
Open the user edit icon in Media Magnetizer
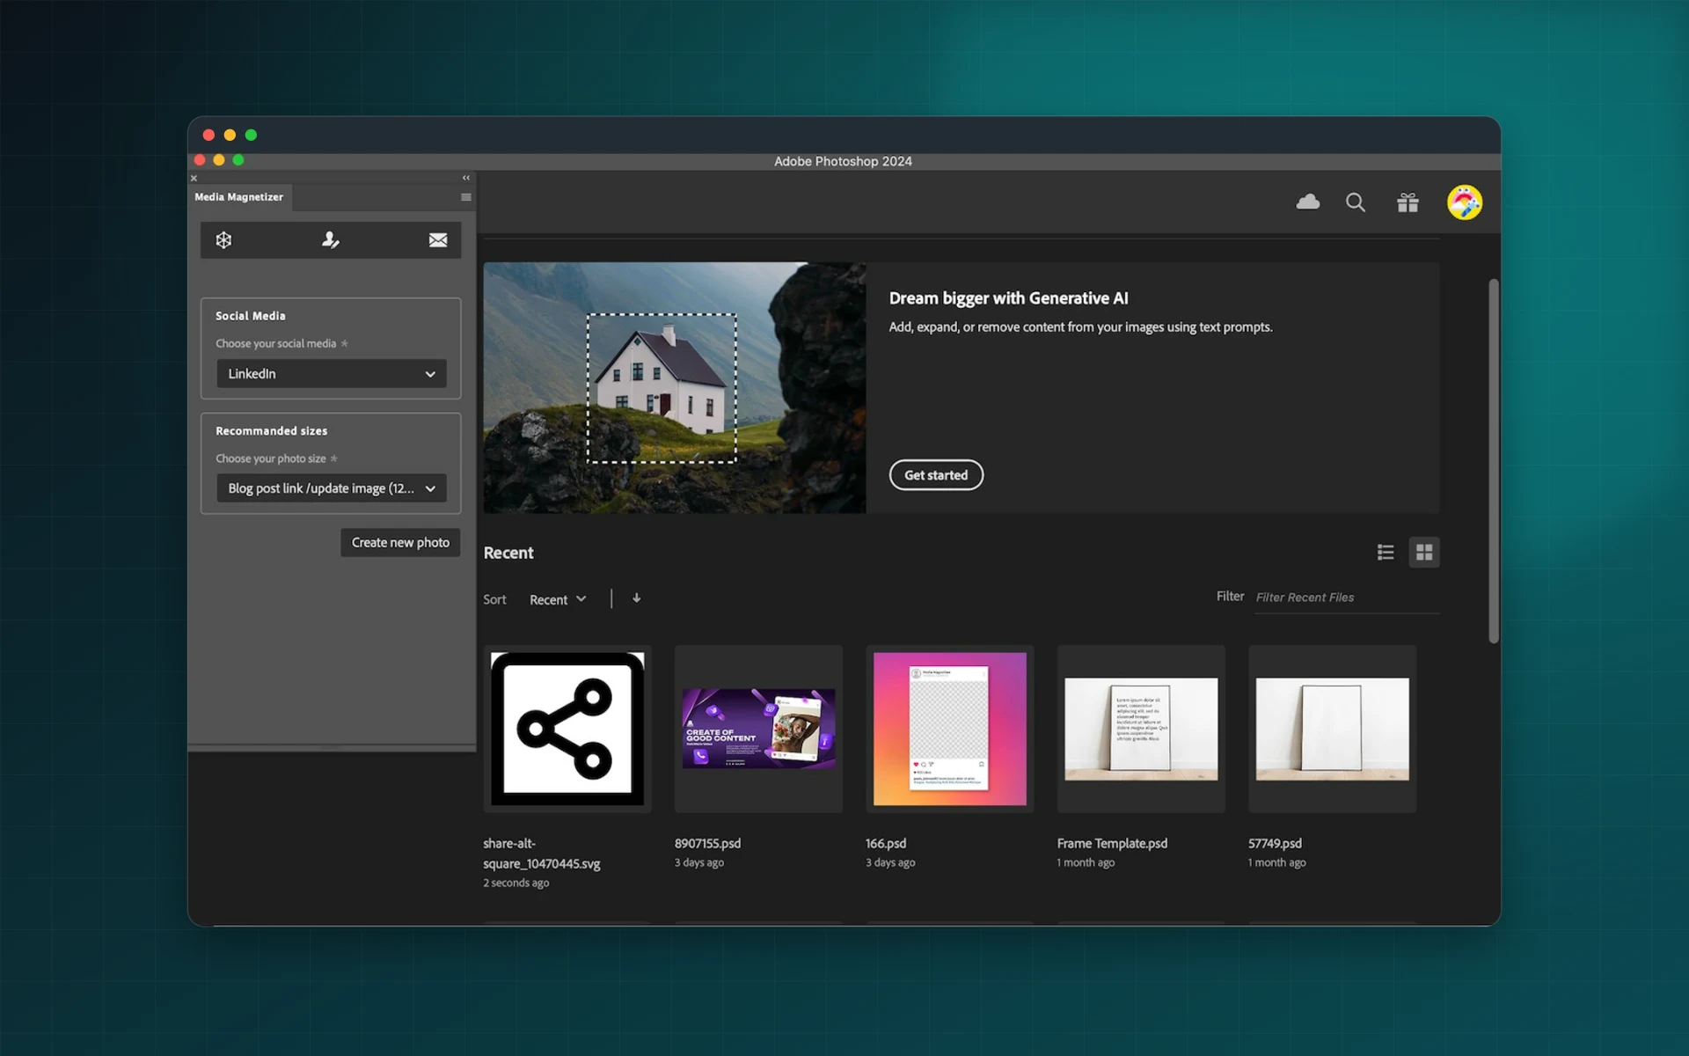pyautogui.click(x=330, y=240)
